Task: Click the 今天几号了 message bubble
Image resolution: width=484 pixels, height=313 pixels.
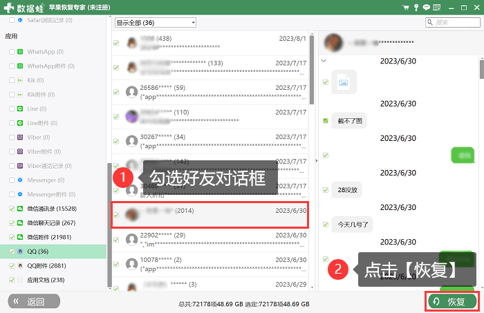Action: pyautogui.click(x=353, y=225)
